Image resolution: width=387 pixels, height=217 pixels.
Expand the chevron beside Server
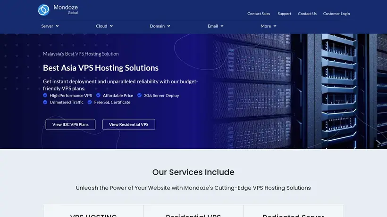tap(57, 26)
